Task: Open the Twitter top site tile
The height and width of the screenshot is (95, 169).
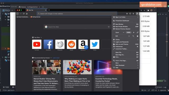Action: click(x=95, y=44)
